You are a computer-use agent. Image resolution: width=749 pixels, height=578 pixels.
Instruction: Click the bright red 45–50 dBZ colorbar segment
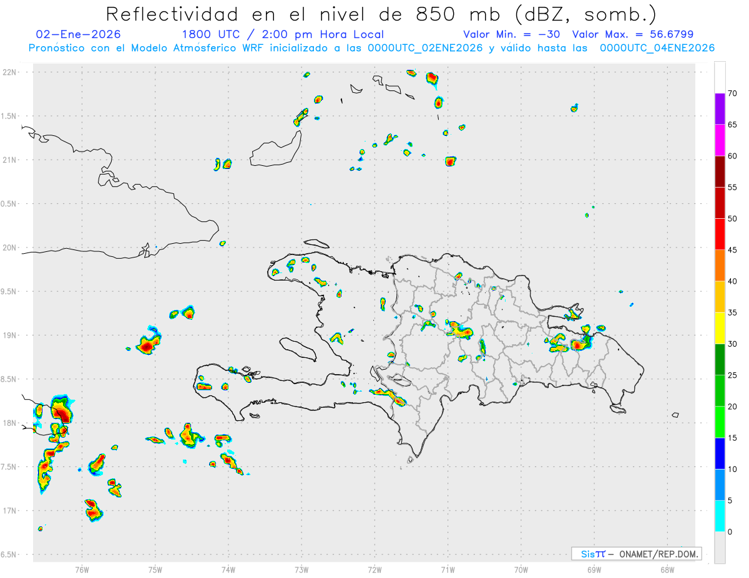[x=720, y=234]
